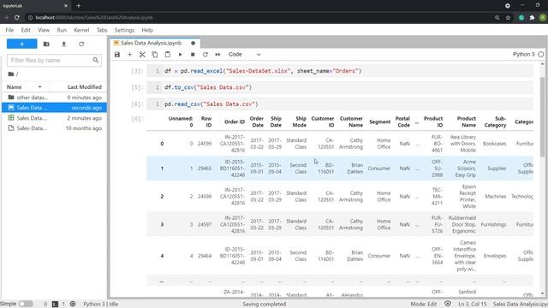Click the Machines cell in row 2
This screenshot has width=548, height=308.
click(496, 196)
